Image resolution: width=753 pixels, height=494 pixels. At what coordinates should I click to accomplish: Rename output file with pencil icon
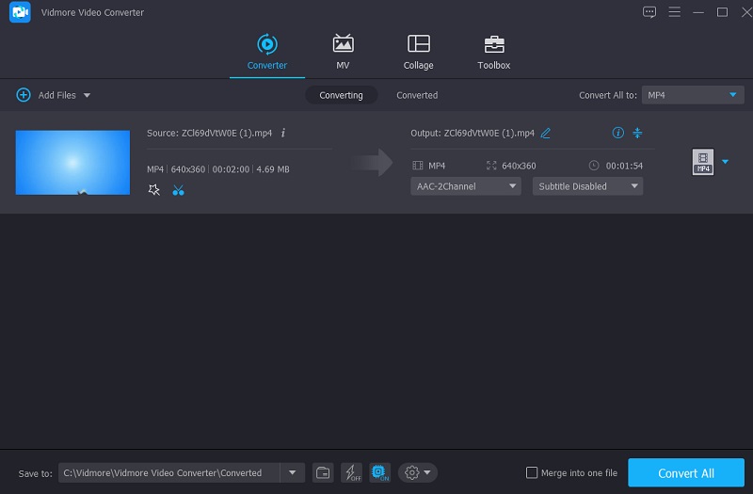(x=546, y=133)
